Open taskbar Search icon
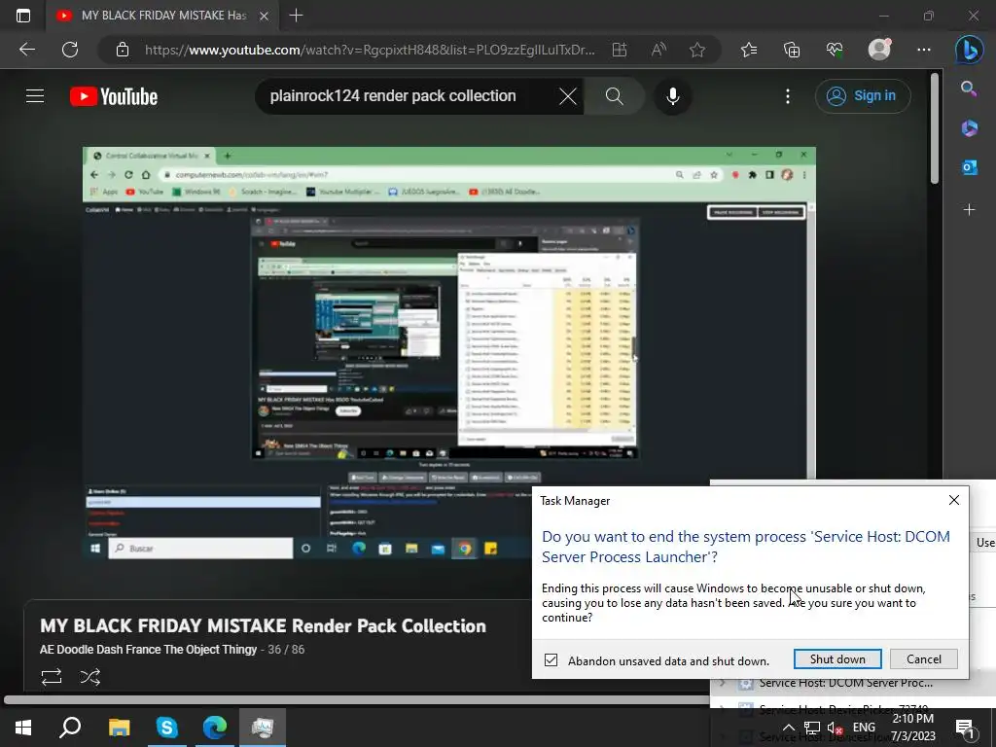This screenshot has height=747, width=996. (70, 728)
